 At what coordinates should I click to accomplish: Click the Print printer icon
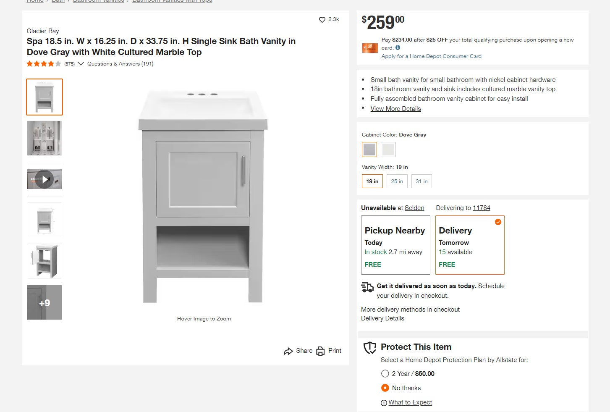(x=321, y=351)
